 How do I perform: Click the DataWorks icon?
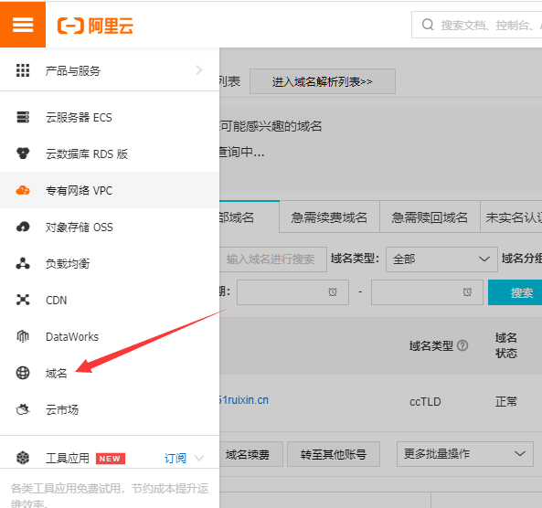pos(23,336)
